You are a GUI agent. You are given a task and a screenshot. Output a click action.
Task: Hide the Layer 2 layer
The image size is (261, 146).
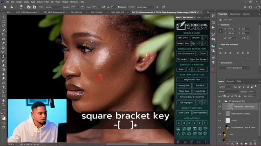pyautogui.click(x=219, y=121)
